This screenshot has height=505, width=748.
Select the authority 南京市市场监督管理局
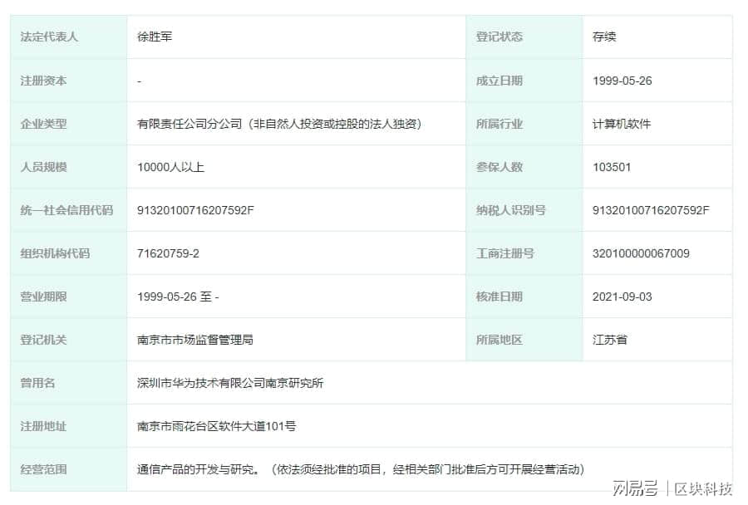195,340
